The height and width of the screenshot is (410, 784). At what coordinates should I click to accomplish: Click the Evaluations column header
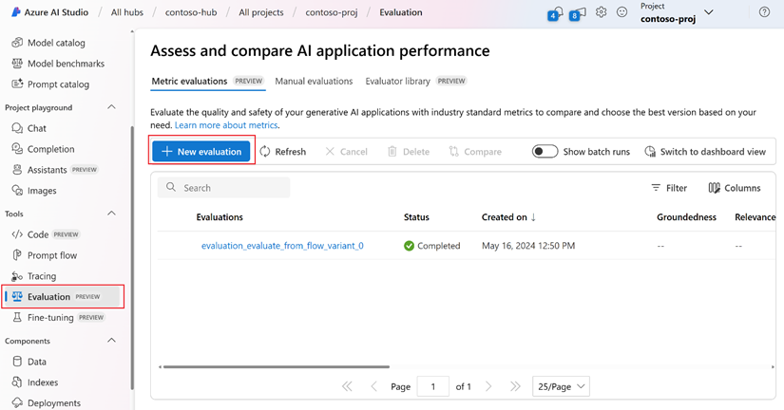pos(220,217)
